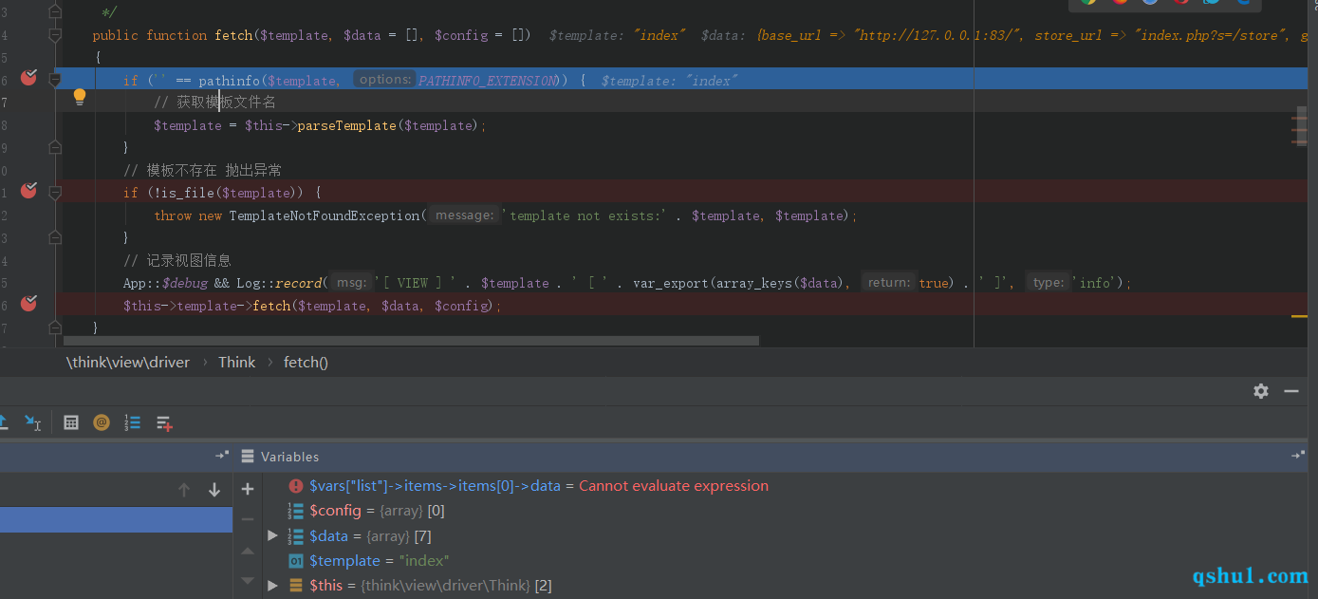Open Evaluate Expression calculator icon

coord(71,422)
